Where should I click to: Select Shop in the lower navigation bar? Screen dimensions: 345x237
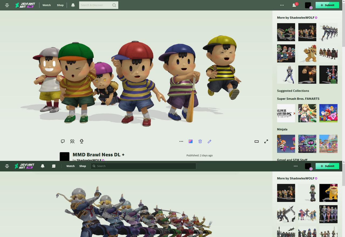[82, 166]
